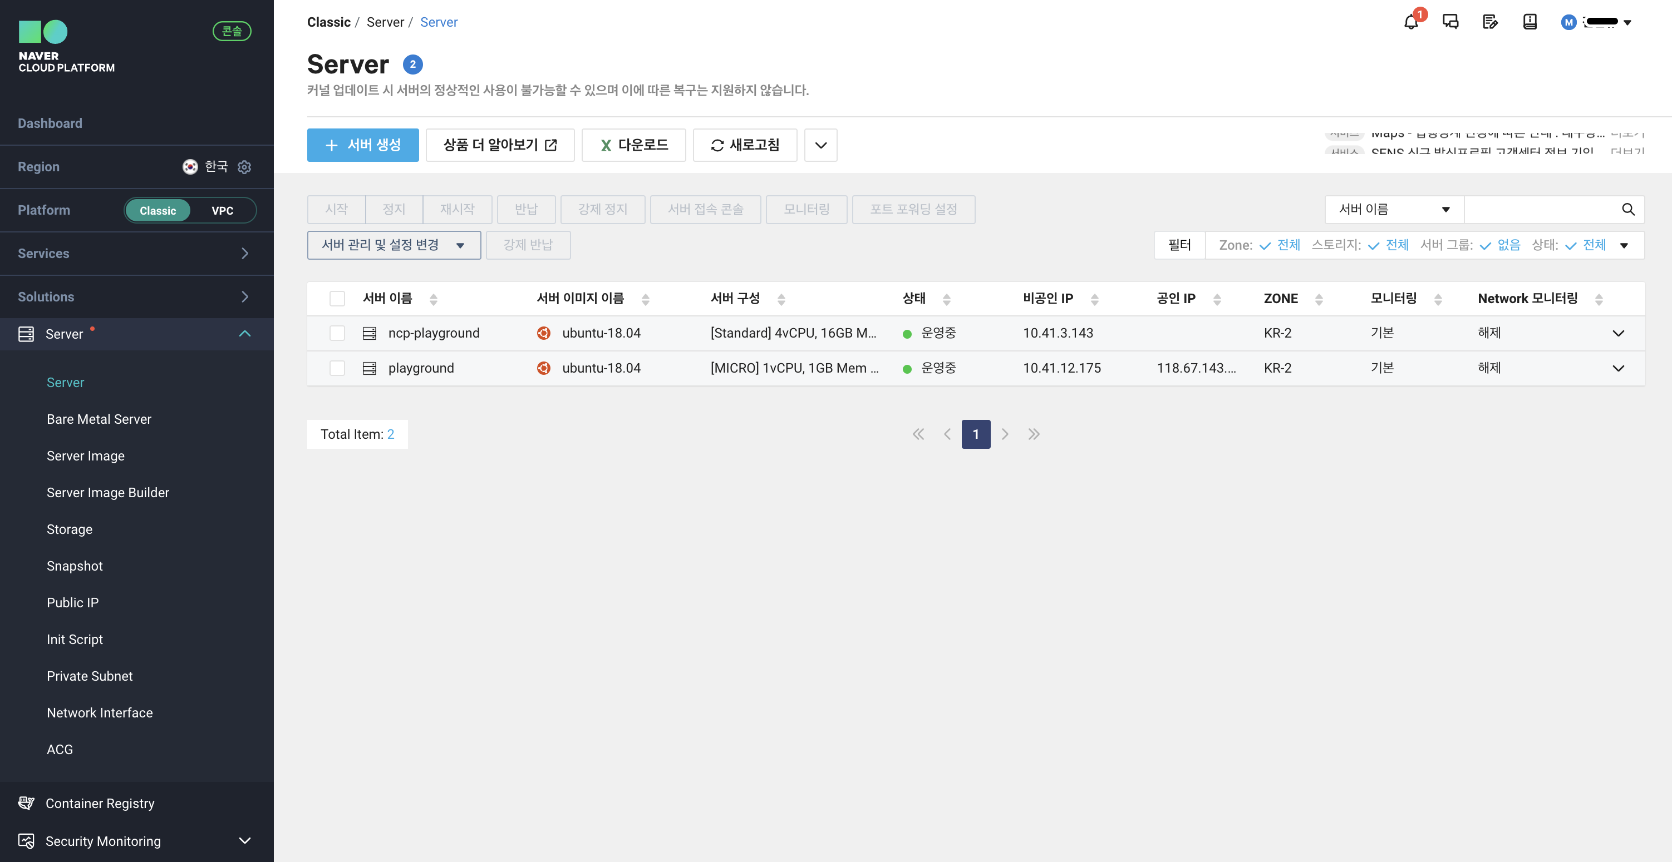The height and width of the screenshot is (862, 1672).
Task: Open the 서버 관리 및 설정 변경 dropdown
Action: click(394, 245)
